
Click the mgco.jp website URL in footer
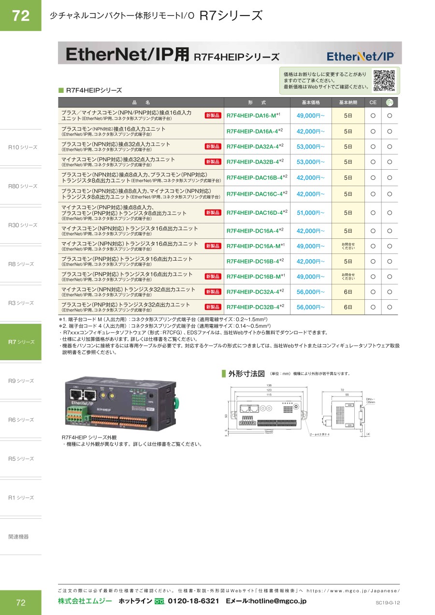(353, 591)
